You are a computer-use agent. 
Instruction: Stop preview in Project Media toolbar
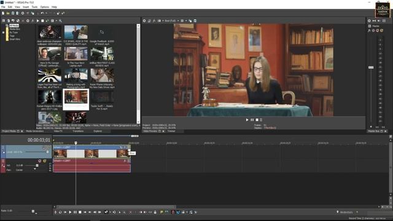coord(42,21)
